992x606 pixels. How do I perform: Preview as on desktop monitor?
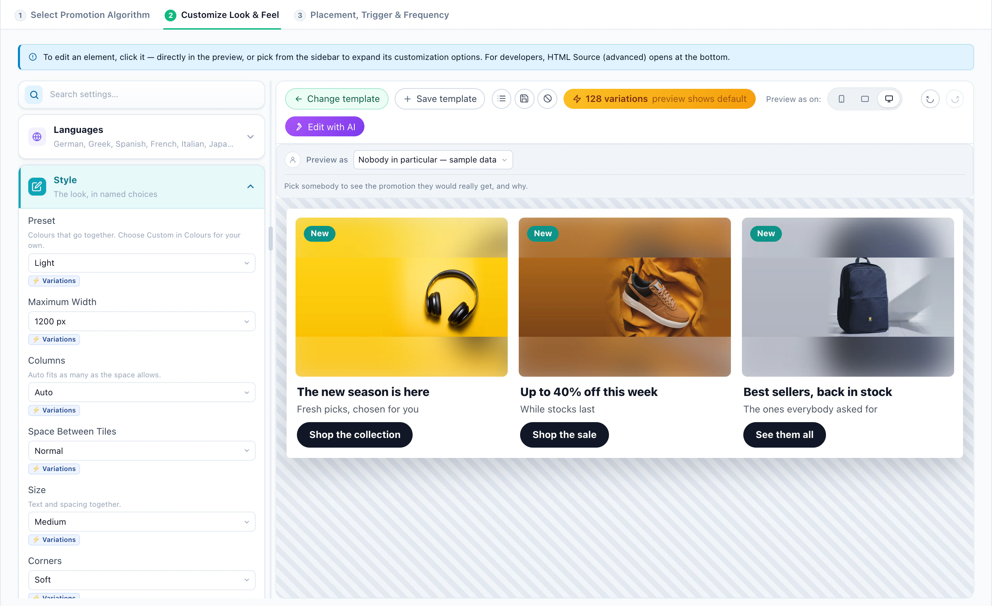click(x=889, y=99)
